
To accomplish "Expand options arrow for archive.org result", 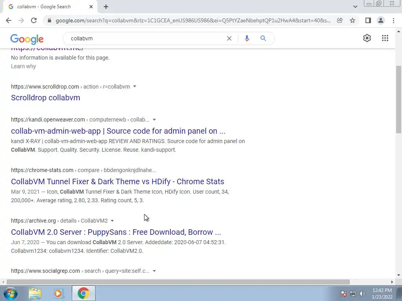I will 112,221.
